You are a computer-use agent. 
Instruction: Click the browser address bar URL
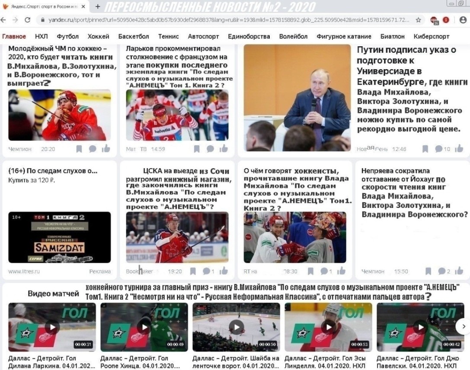tap(229, 20)
